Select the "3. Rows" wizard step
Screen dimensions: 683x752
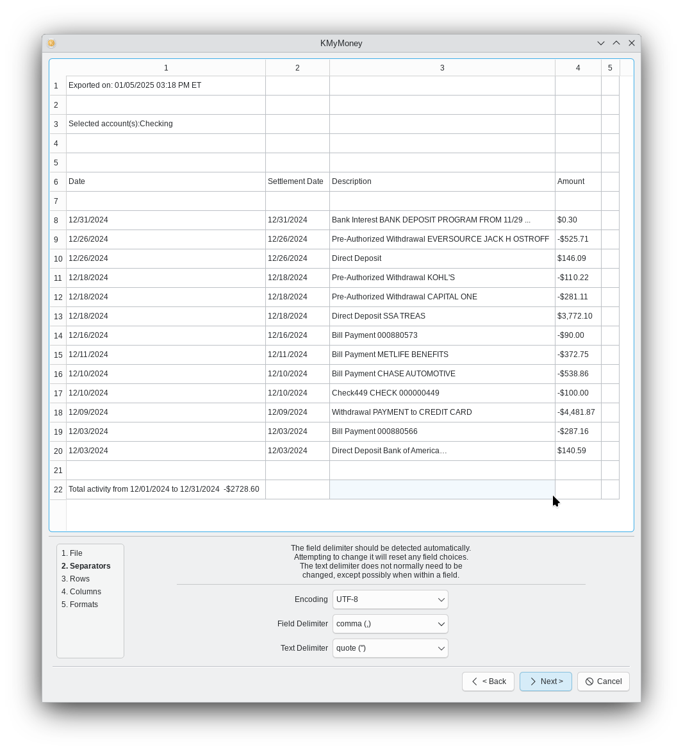click(x=76, y=578)
